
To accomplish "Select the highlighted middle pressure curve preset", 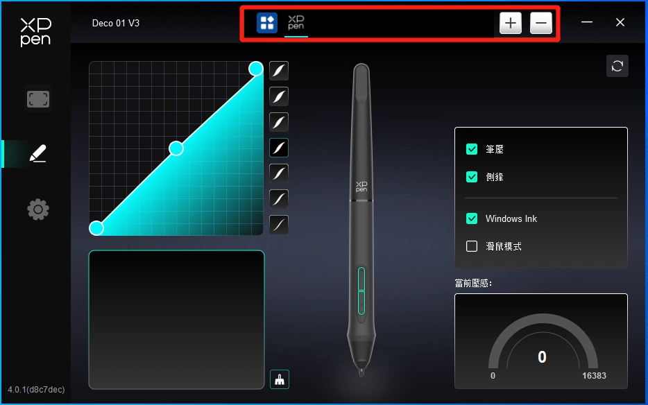I will [x=279, y=148].
